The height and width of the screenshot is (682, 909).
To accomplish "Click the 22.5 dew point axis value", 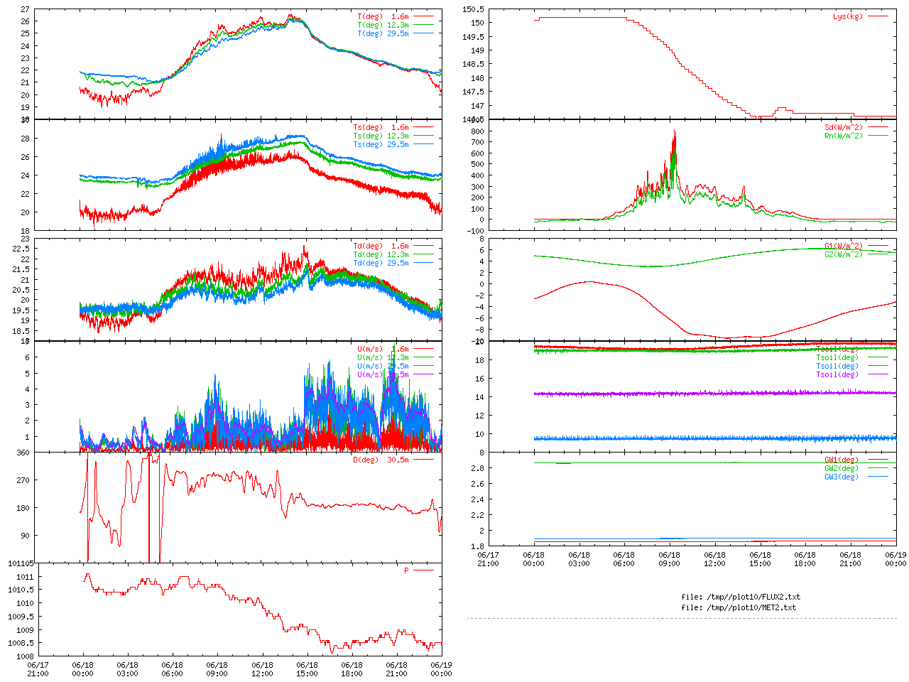I will (x=21, y=249).
